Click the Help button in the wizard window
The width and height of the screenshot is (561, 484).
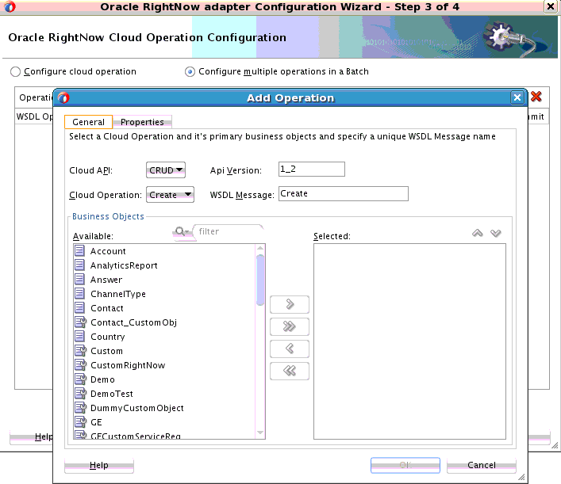[32, 436]
